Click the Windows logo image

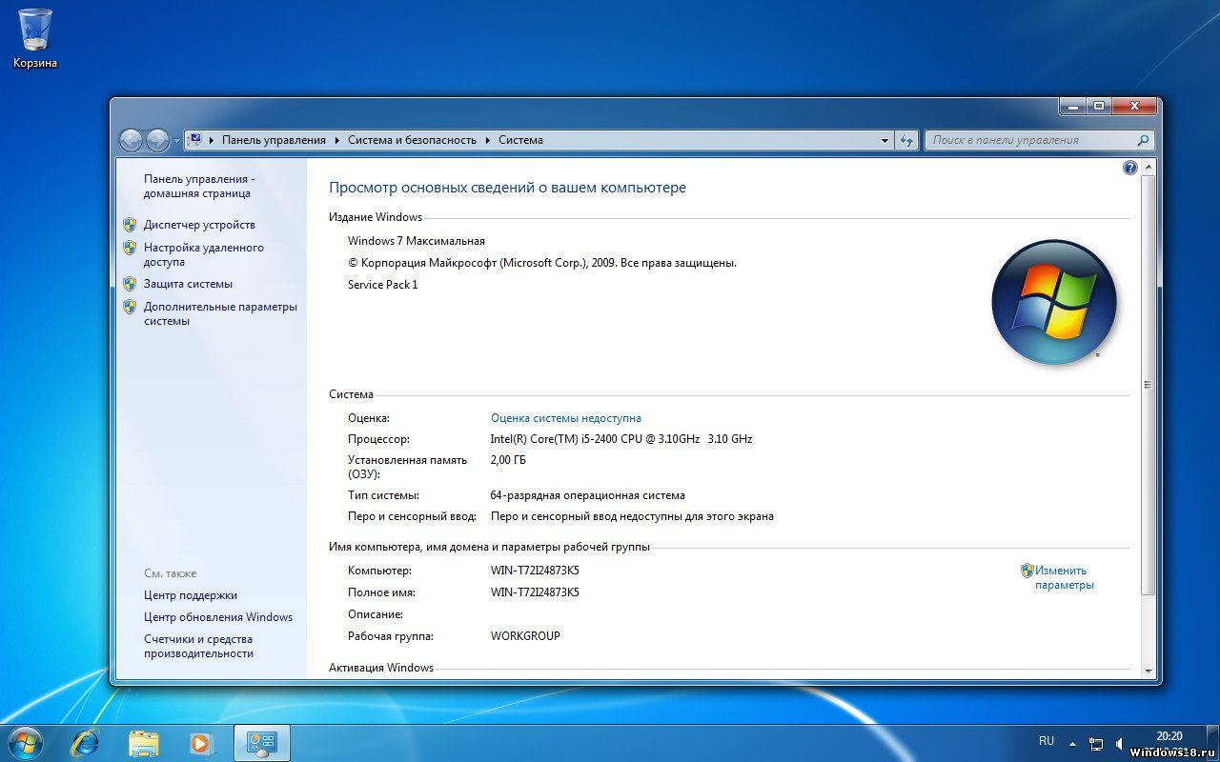[1053, 302]
